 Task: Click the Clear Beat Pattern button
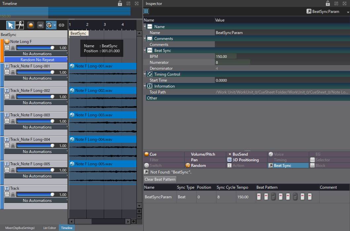[x=160, y=179]
